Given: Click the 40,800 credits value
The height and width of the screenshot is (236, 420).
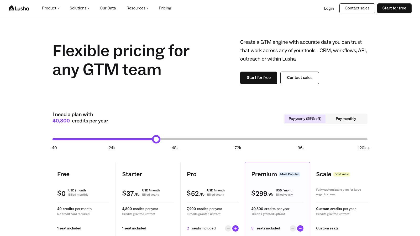Looking at the screenshot, I should pos(61,121).
